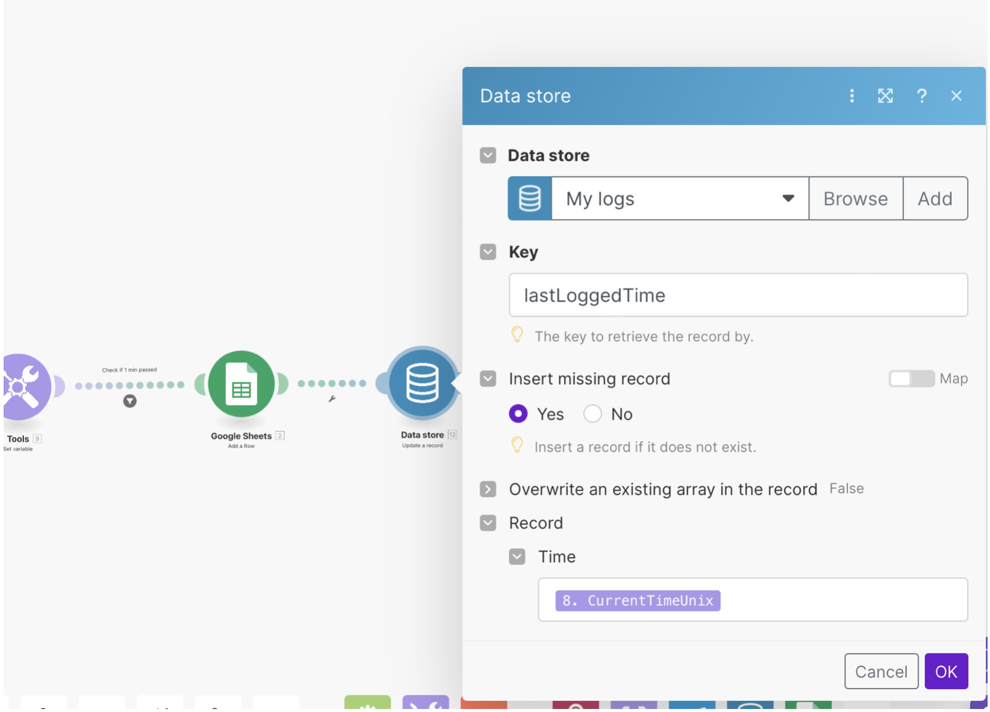Click the Cancel button
990x712 pixels.
881,671
